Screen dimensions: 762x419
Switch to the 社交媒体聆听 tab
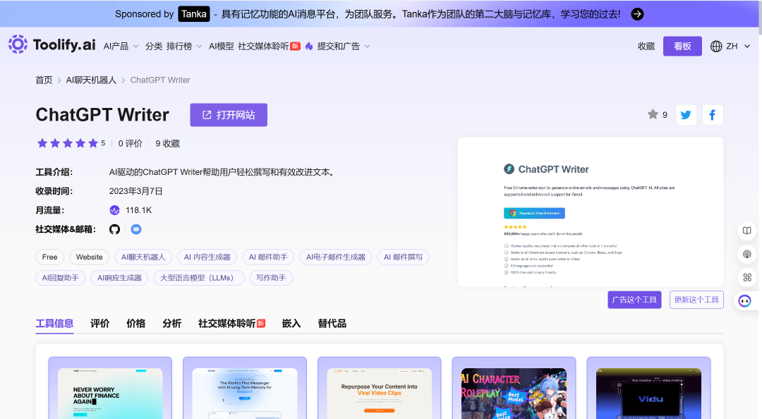tap(232, 324)
